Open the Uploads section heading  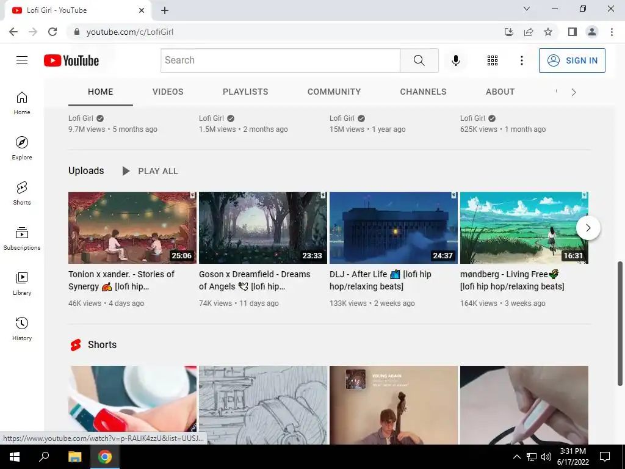click(x=86, y=171)
